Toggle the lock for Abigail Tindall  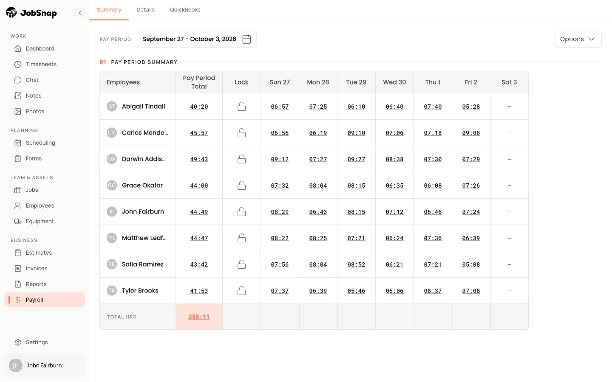(241, 107)
